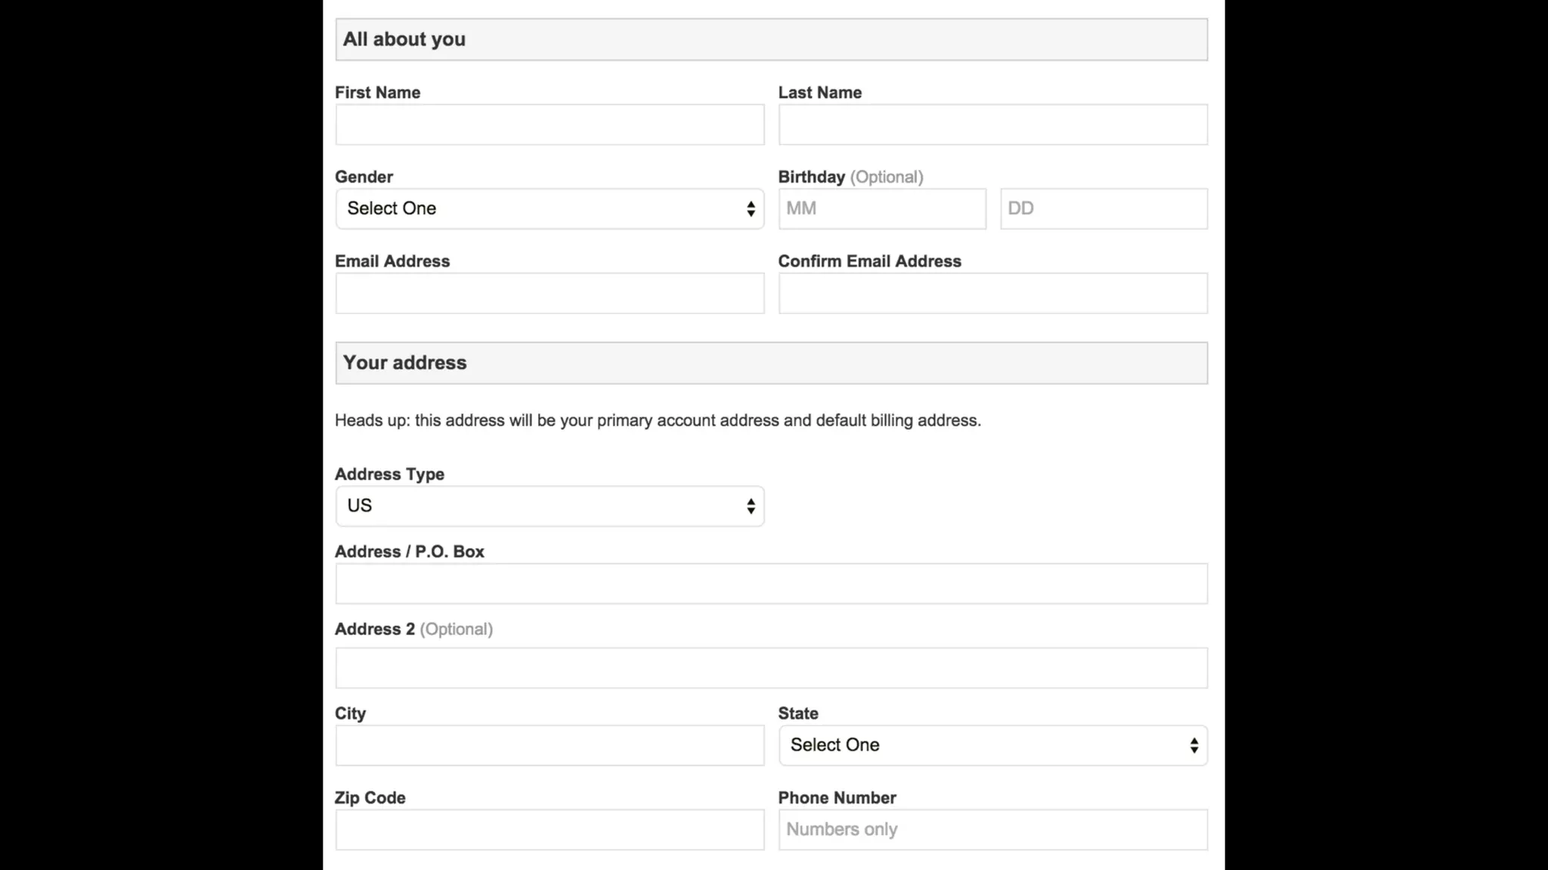Click the Phone Number field
The height and width of the screenshot is (870, 1548).
tap(992, 829)
